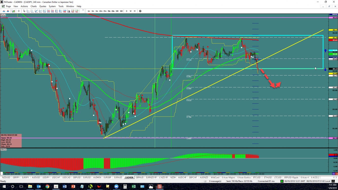Switch to the 6 Aces-Majors tab
Viewport: 338px width, 190px height.
[x=228, y=177]
